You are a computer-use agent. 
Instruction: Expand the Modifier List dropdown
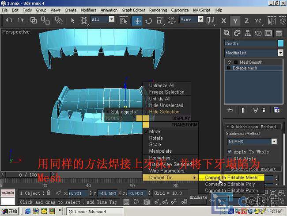point(280,53)
